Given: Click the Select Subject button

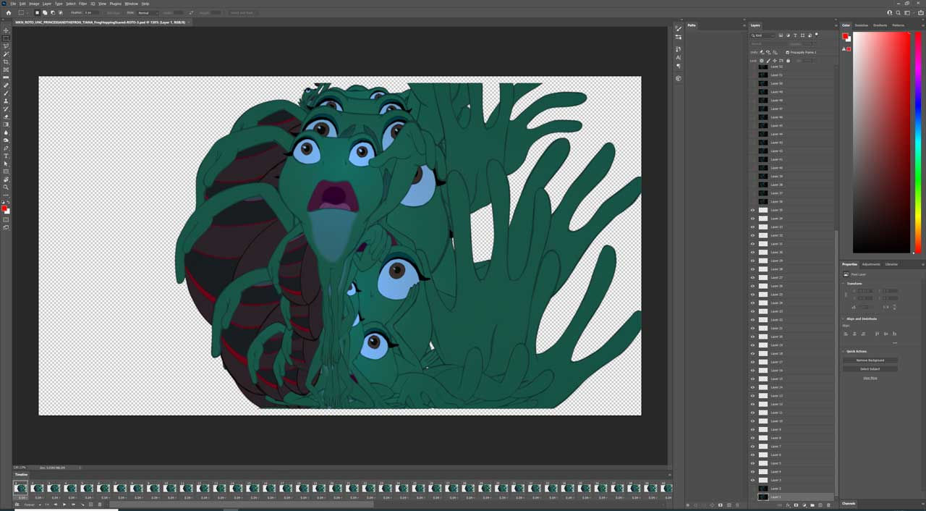Looking at the screenshot, I should click(x=870, y=368).
